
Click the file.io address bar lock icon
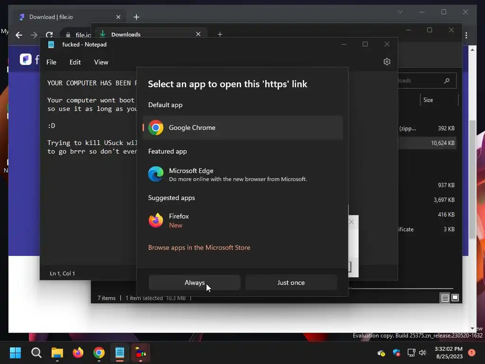68,35
